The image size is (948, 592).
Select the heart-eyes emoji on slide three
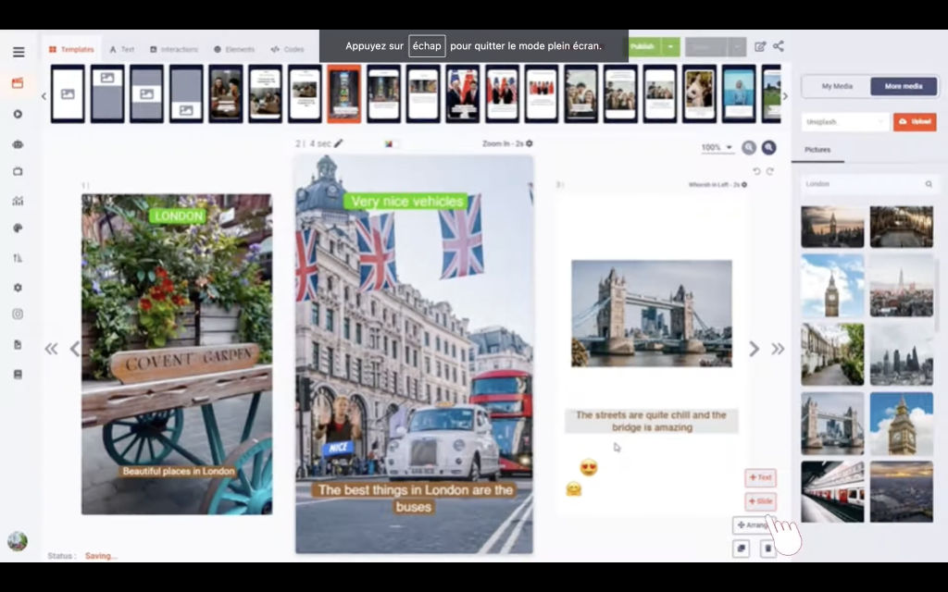coord(588,467)
